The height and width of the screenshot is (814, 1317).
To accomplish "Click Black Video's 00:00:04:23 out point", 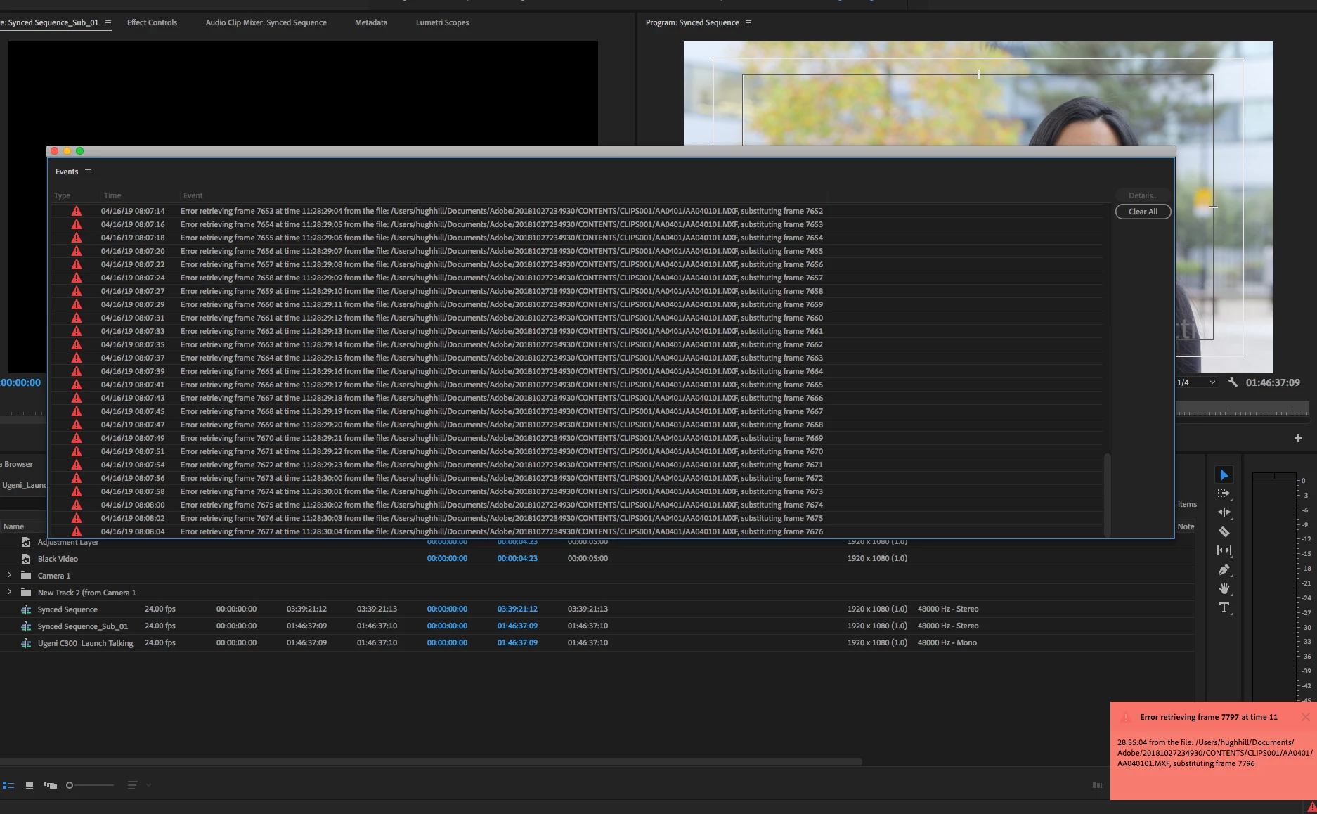I will [x=517, y=558].
